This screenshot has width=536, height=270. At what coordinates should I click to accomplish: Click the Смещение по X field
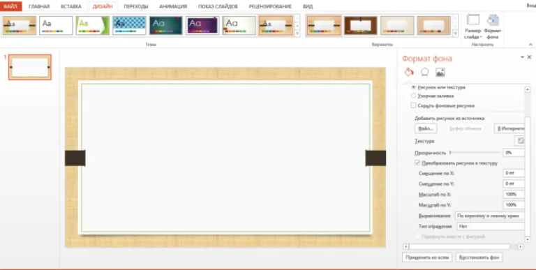514,173
